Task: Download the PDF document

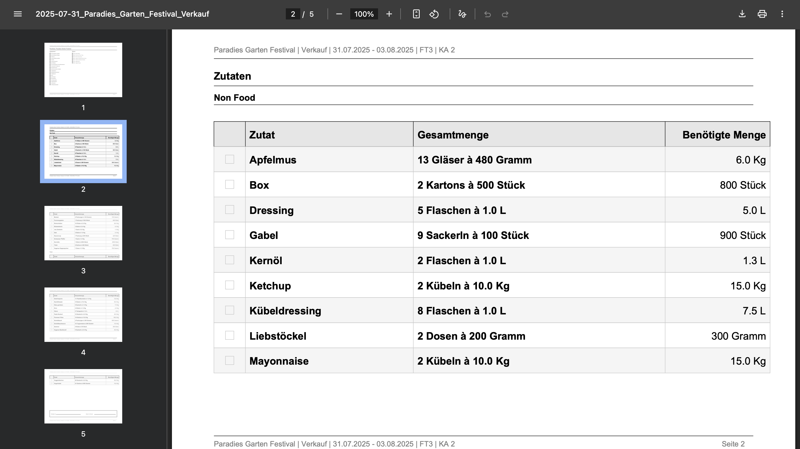Action: [742, 14]
